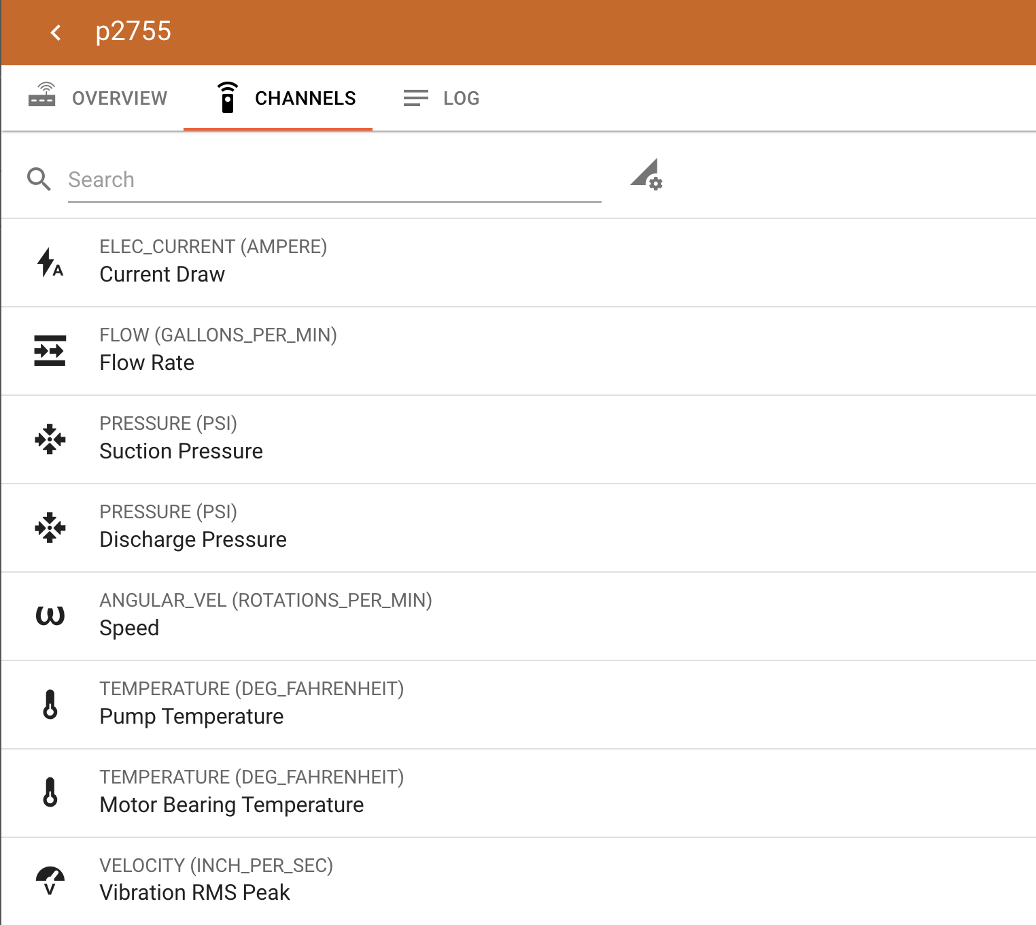Click the magnifying glass search icon
The height and width of the screenshot is (925, 1036).
pos(39,180)
